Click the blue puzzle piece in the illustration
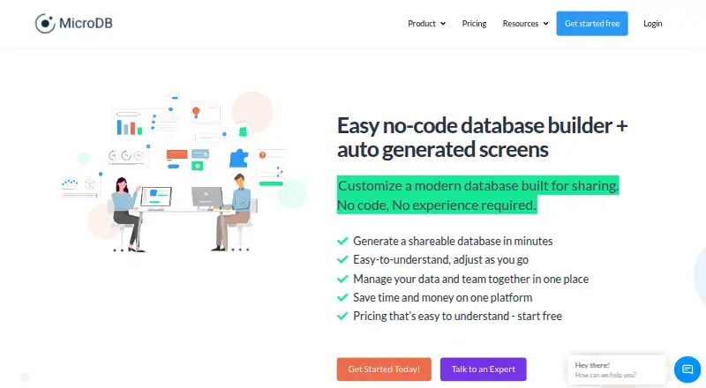The width and height of the screenshot is (706, 388). pos(238,159)
